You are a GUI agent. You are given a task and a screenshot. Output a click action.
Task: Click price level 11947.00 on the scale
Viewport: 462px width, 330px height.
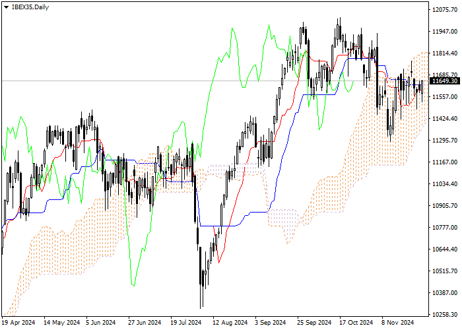(x=445, y=32)
